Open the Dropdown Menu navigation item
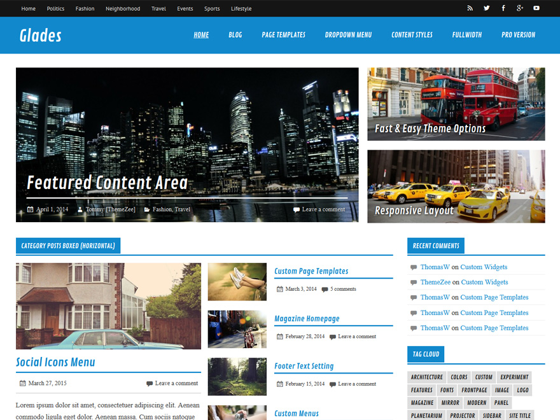This screenshot has width=560, height=420. pos(348,35)
